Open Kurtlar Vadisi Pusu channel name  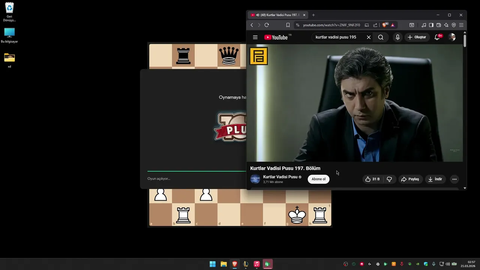(x=280, y=177)
